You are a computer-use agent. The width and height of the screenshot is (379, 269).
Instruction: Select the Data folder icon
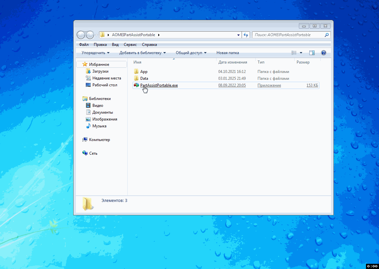pos(136,78)
